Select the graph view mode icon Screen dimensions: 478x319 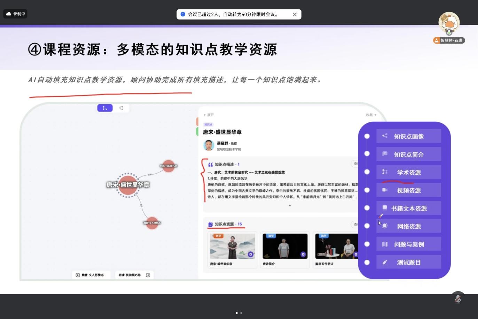click(105, 108)
